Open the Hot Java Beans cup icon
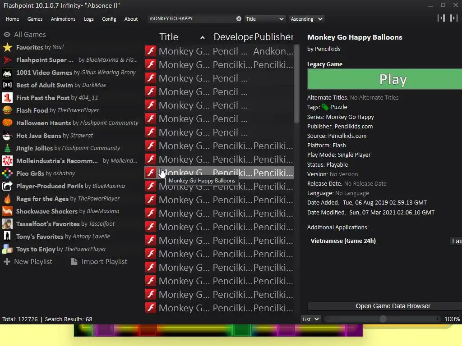462x346 pixels. click(x=7, y=136)
